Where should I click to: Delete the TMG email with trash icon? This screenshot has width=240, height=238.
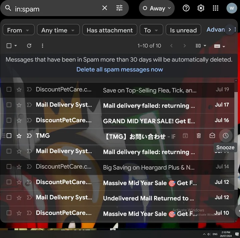click(x=199, y=135)
